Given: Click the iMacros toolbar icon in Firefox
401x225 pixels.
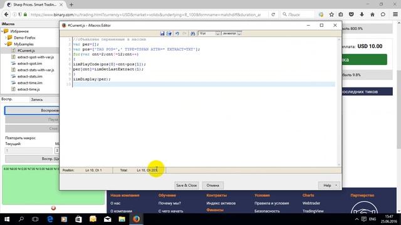Looking at the screenshot, I should point(321,14).
